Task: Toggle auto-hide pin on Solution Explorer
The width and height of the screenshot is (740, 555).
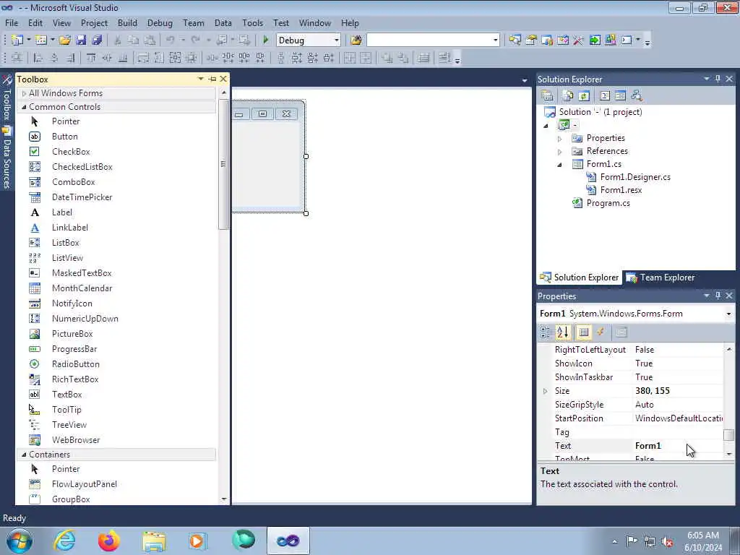Action: 718,79
